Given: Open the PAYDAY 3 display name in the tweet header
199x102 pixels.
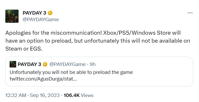Looking at the screenshot, I should 34,13.
